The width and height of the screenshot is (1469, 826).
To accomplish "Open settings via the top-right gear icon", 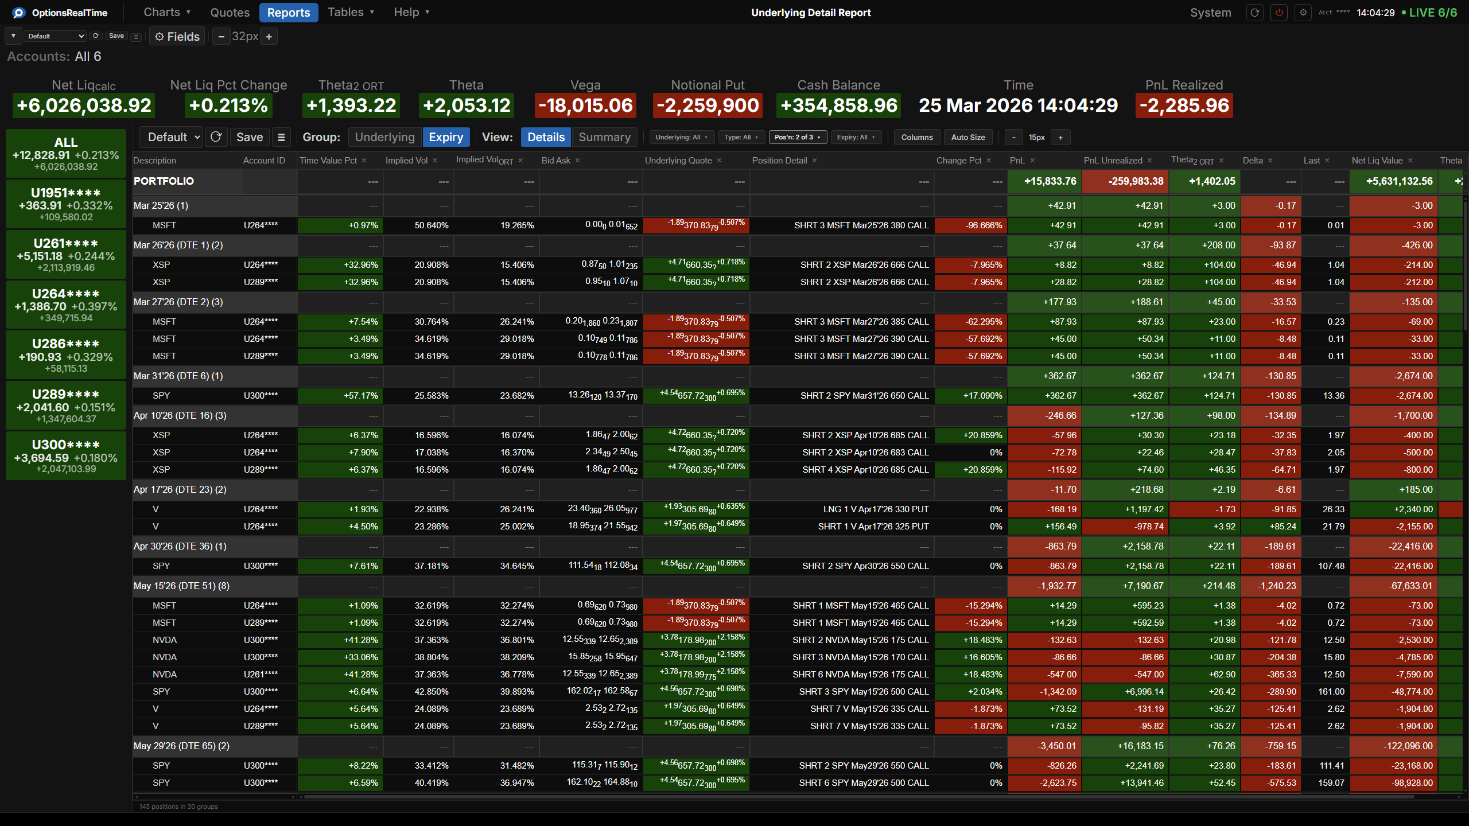I will tap(1303, 13).
